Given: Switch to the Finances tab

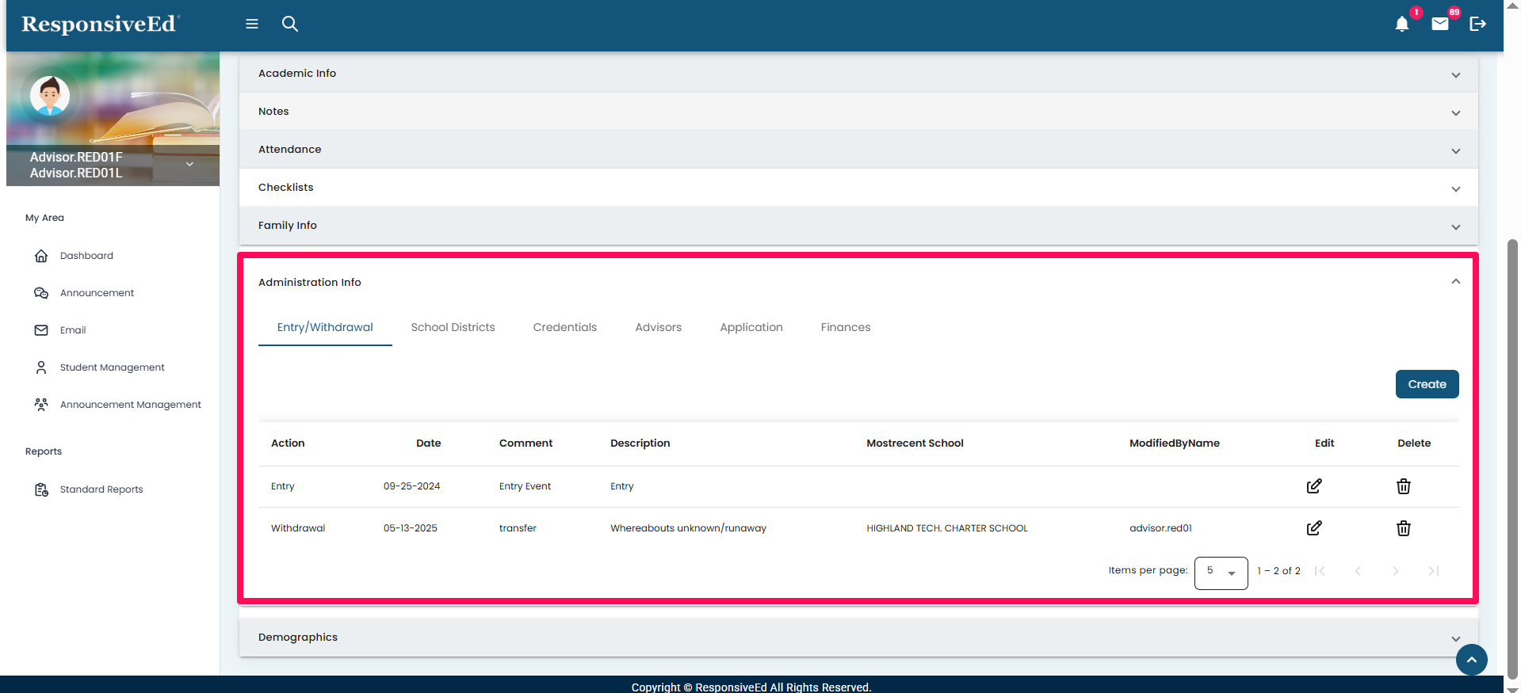Looking at the screenshot, I should point(845,327).
